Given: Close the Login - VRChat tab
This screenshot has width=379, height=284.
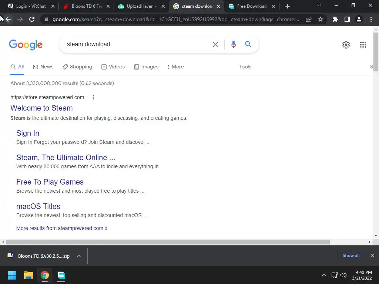Looking at the screenshot, I should 53,6.
